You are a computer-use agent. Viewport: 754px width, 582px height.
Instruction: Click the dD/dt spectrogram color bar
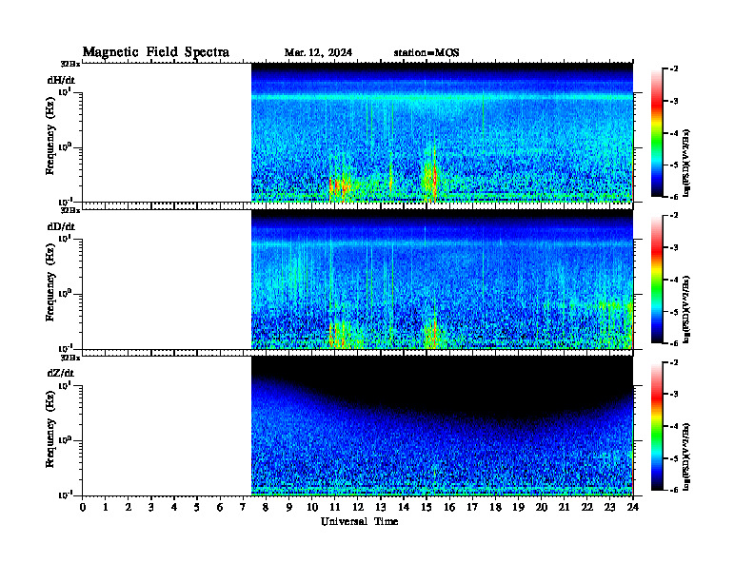coord(657,280)
